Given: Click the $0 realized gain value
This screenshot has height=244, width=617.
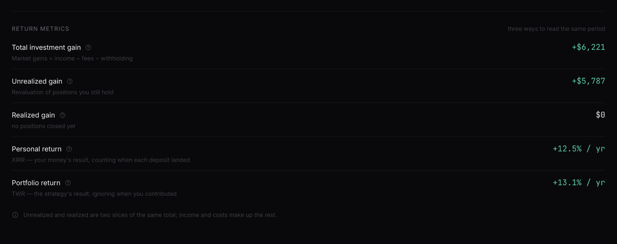Looking at the screenshot, I should tap(600, 115).
